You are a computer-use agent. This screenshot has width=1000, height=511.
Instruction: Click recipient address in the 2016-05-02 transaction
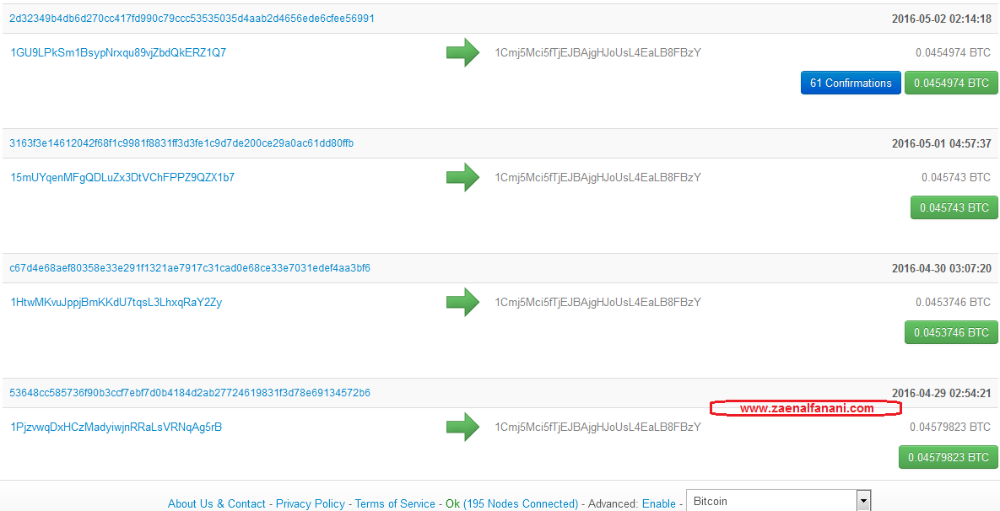click(598, 53)
